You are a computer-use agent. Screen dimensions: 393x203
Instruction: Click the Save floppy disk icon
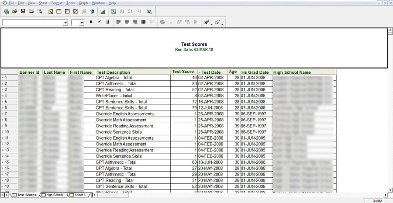click(23, 11)
